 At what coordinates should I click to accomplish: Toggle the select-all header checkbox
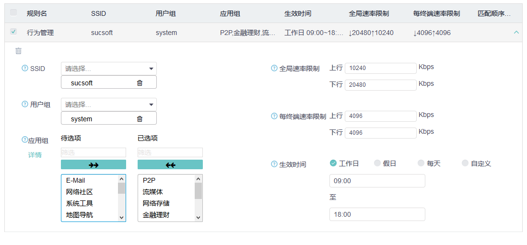[13, 12]
